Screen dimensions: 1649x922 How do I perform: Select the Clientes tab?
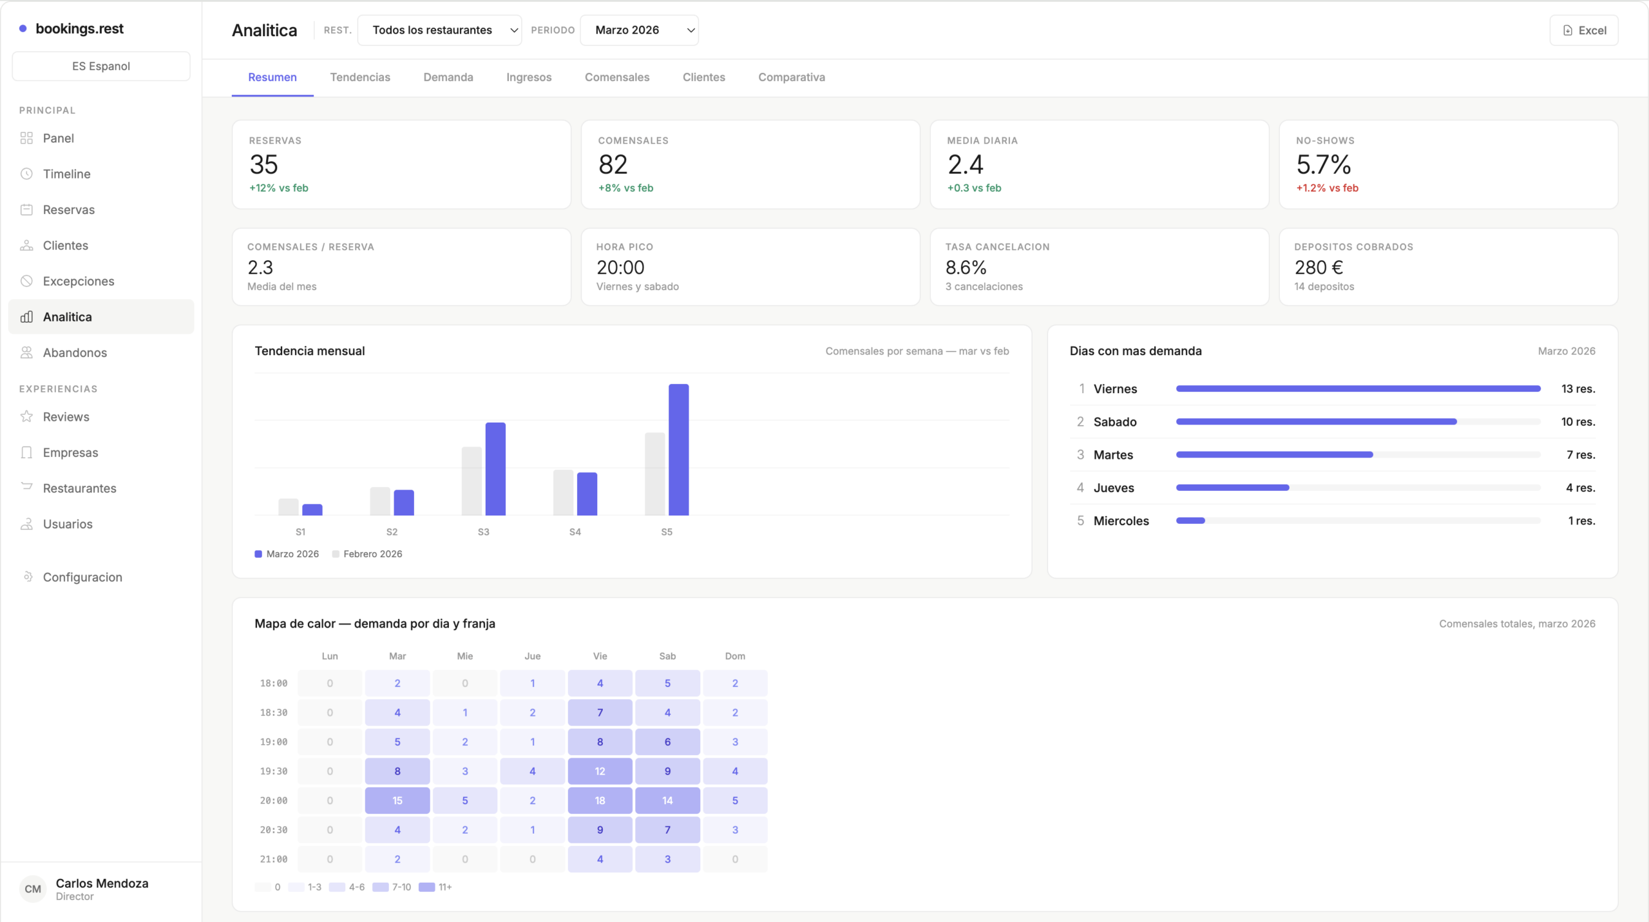(704, 77)
